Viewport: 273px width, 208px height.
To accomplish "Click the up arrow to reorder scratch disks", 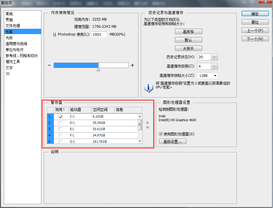I will (147, 122).
